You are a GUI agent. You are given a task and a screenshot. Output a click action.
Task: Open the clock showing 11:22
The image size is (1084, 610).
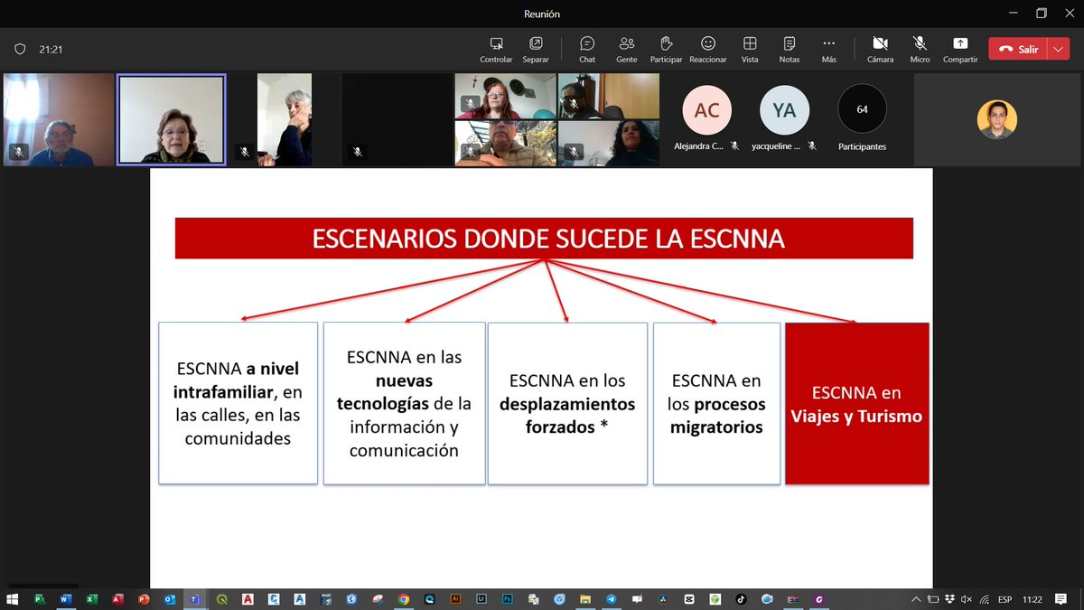[x=1033, y=599]
